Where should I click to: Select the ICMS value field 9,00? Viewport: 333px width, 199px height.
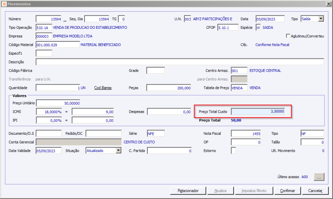click(x=92, y=111)
